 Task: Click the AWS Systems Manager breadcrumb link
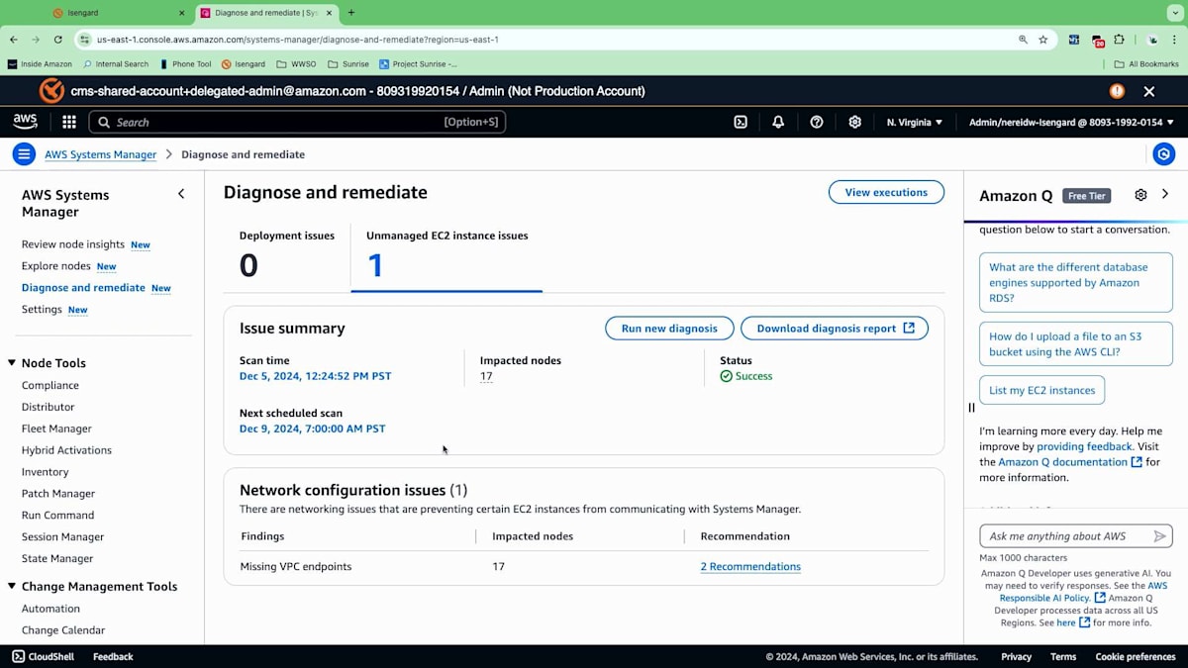pyautogui.click(x=100, y=154)
